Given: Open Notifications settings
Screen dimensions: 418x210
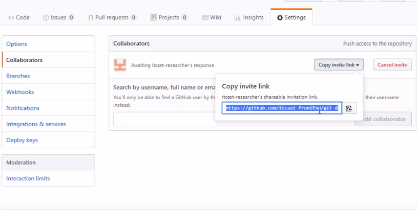Looking at the screenshot, I should point(48,108).
